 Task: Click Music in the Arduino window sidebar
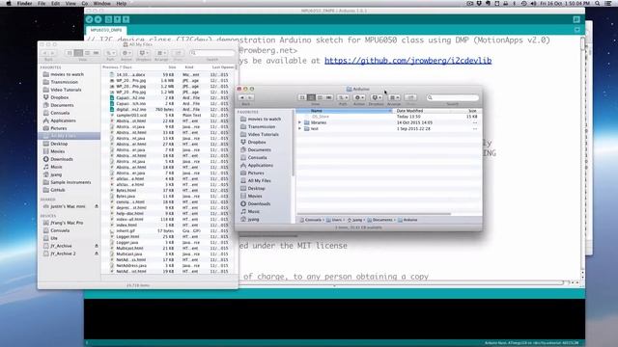[x=253, y=212]
